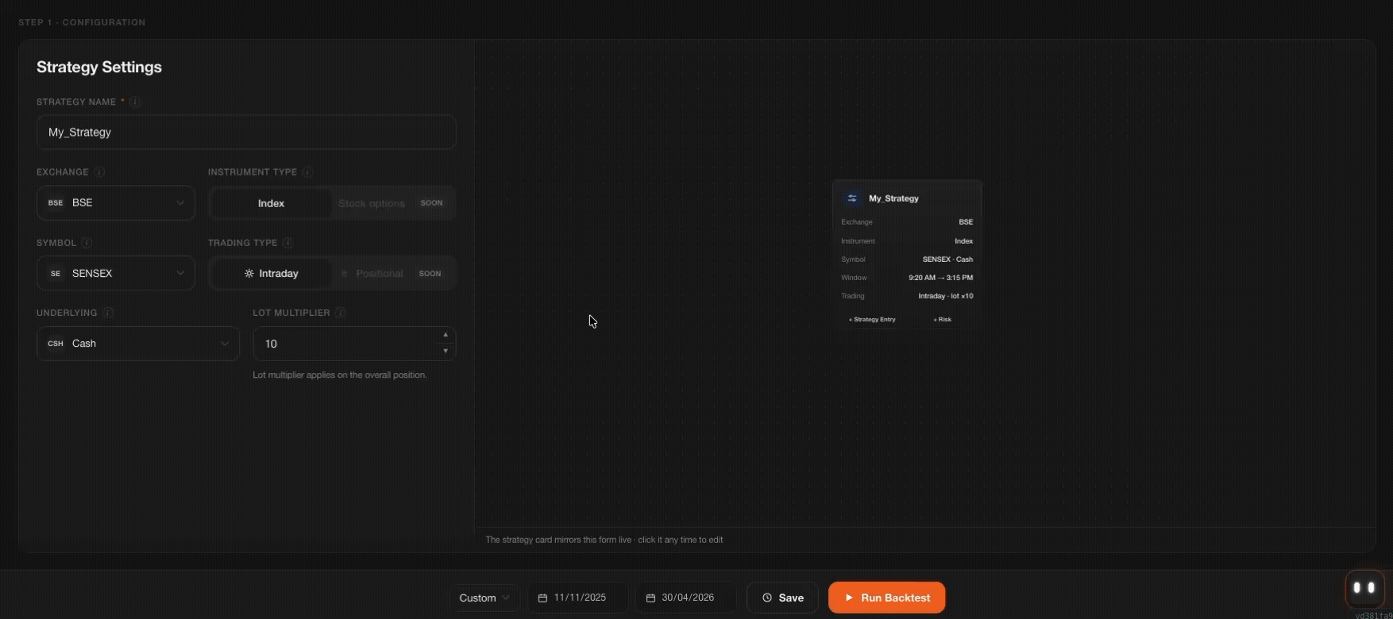Click info icon beside Lot Multiplier
Image resolution: width=1393 pixels, height=619 pixels.
point(341,313)
